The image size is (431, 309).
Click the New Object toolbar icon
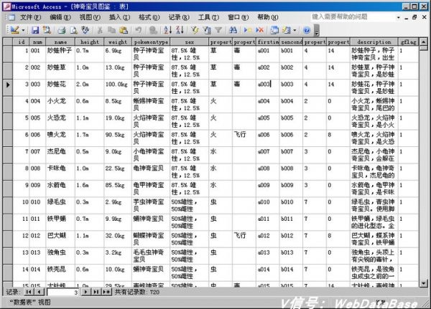(287, 30)
